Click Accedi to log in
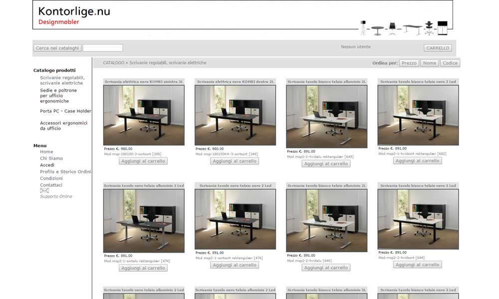The image size is (499, 299). pos(47,165)
